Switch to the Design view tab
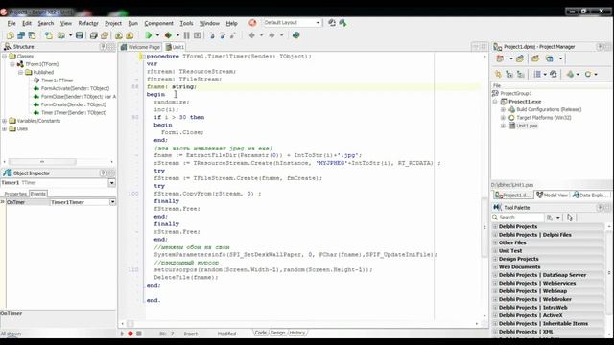614x345 pixels. pos(277,333)
